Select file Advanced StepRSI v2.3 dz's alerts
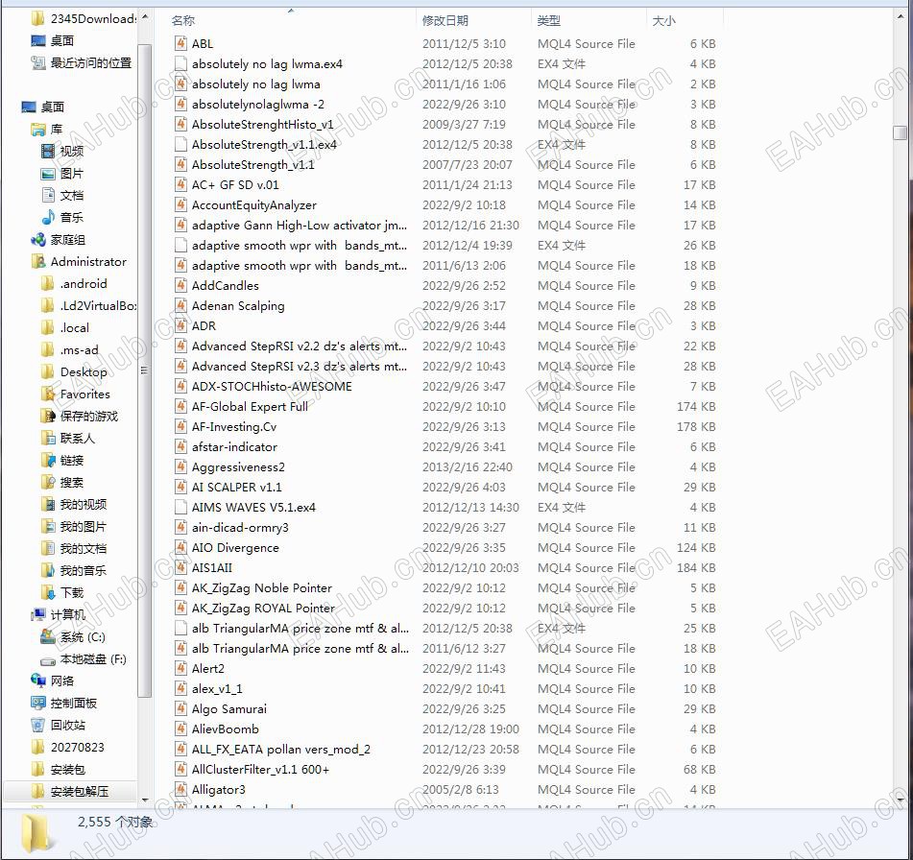This screenshot has width=913, height=860. tap(300, 367)
